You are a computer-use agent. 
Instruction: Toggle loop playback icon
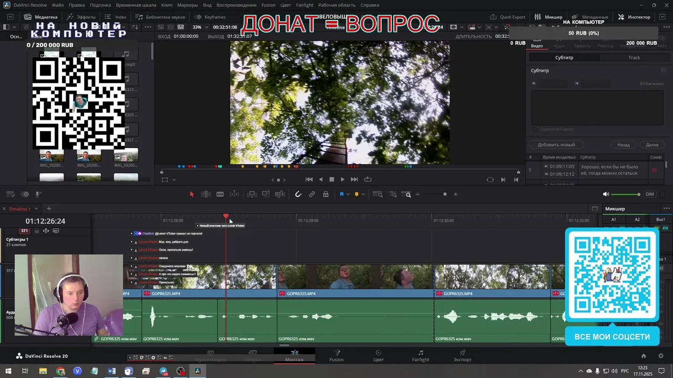[x=368, y=180]
